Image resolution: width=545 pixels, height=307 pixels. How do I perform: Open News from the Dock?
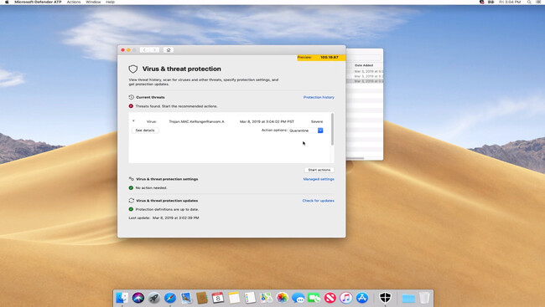(x=330, y=298)
